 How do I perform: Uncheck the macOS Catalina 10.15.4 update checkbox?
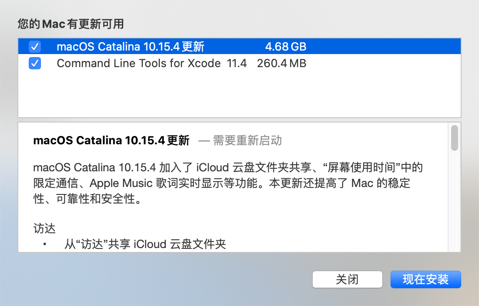click(35, 46)
